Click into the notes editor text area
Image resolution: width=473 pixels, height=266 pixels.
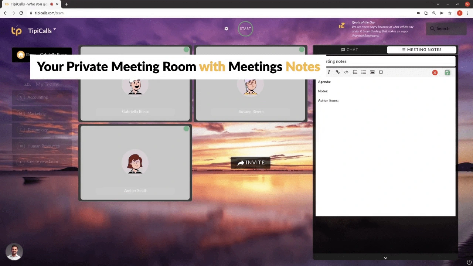click(x=385, y=147)
